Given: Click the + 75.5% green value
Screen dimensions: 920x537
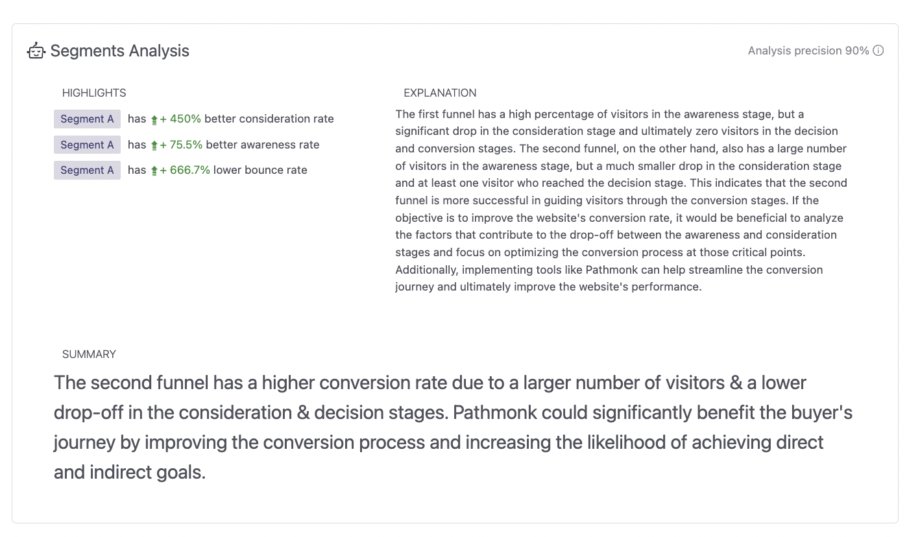Looking at the screenshot, I should 182,145.
